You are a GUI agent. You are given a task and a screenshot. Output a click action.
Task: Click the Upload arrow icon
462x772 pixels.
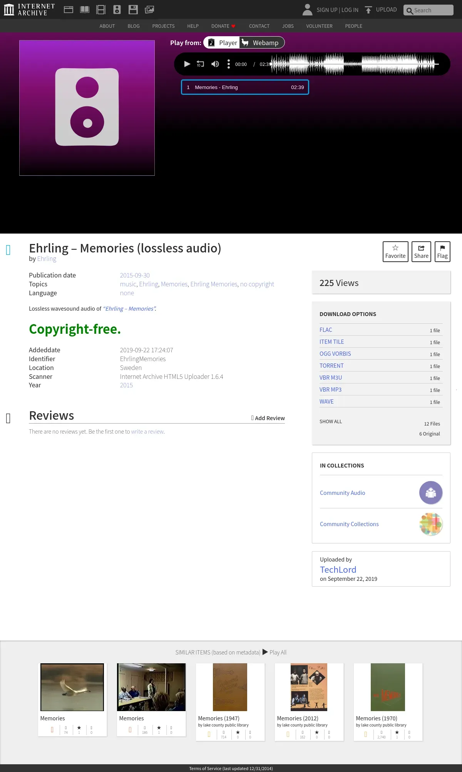[x=368, y=10]
